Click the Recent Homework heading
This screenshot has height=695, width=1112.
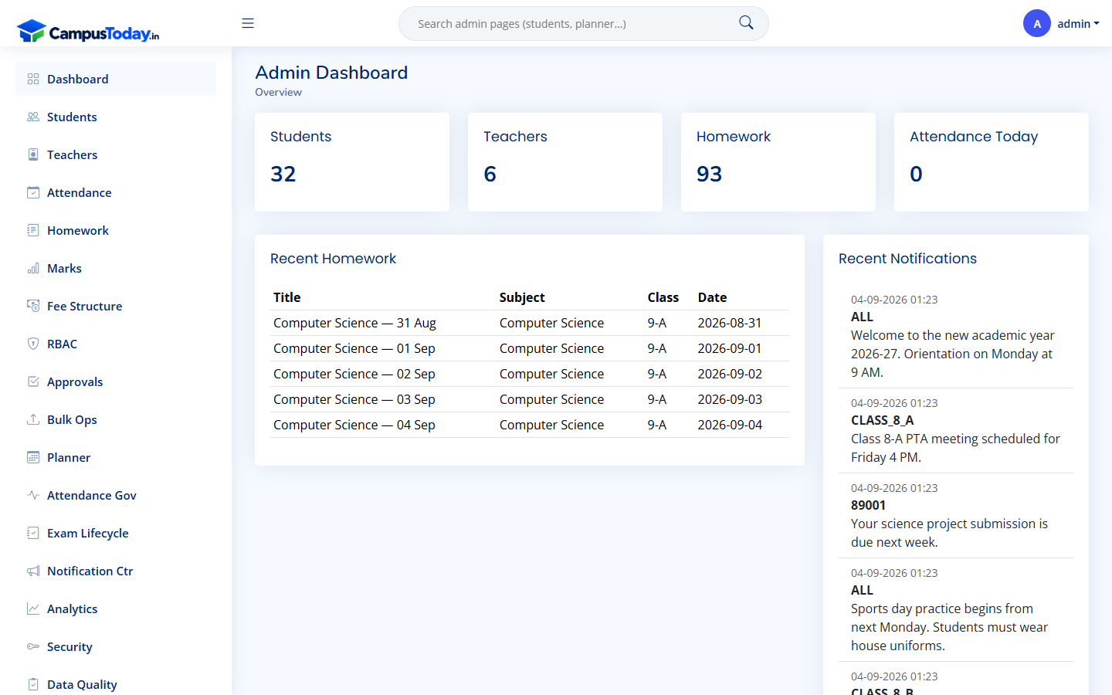tap(333, 259)
